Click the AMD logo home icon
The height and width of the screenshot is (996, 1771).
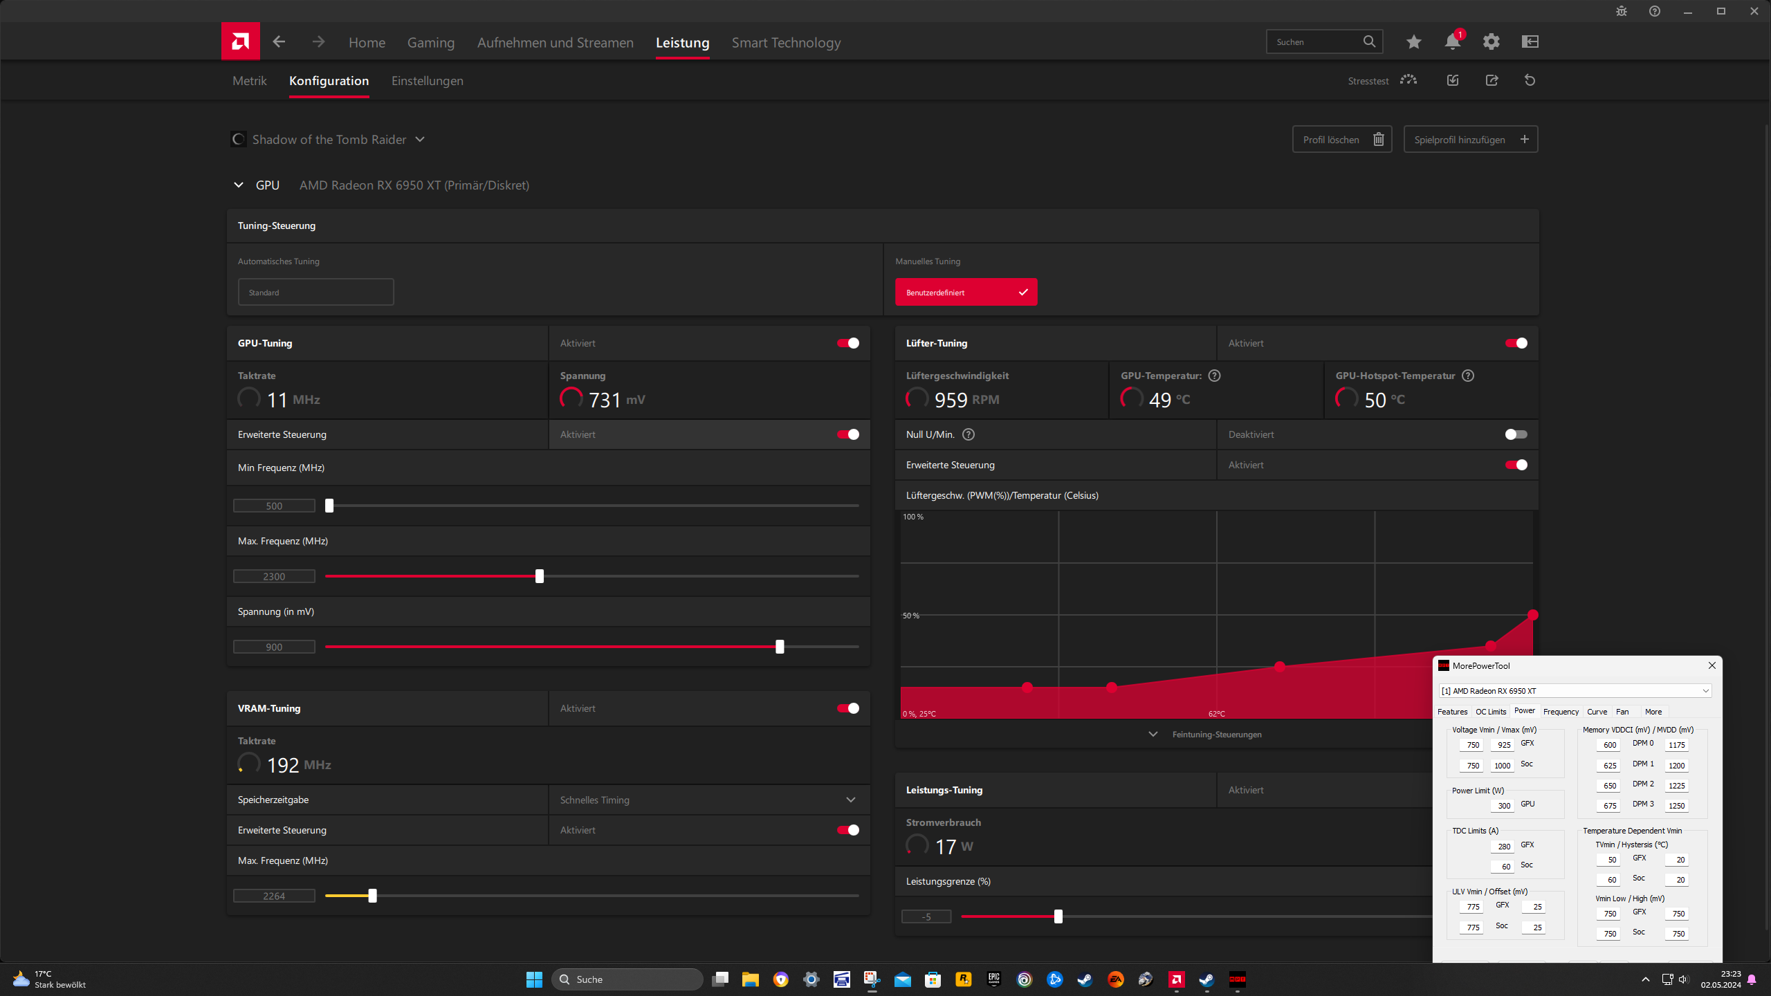(240, 41)
